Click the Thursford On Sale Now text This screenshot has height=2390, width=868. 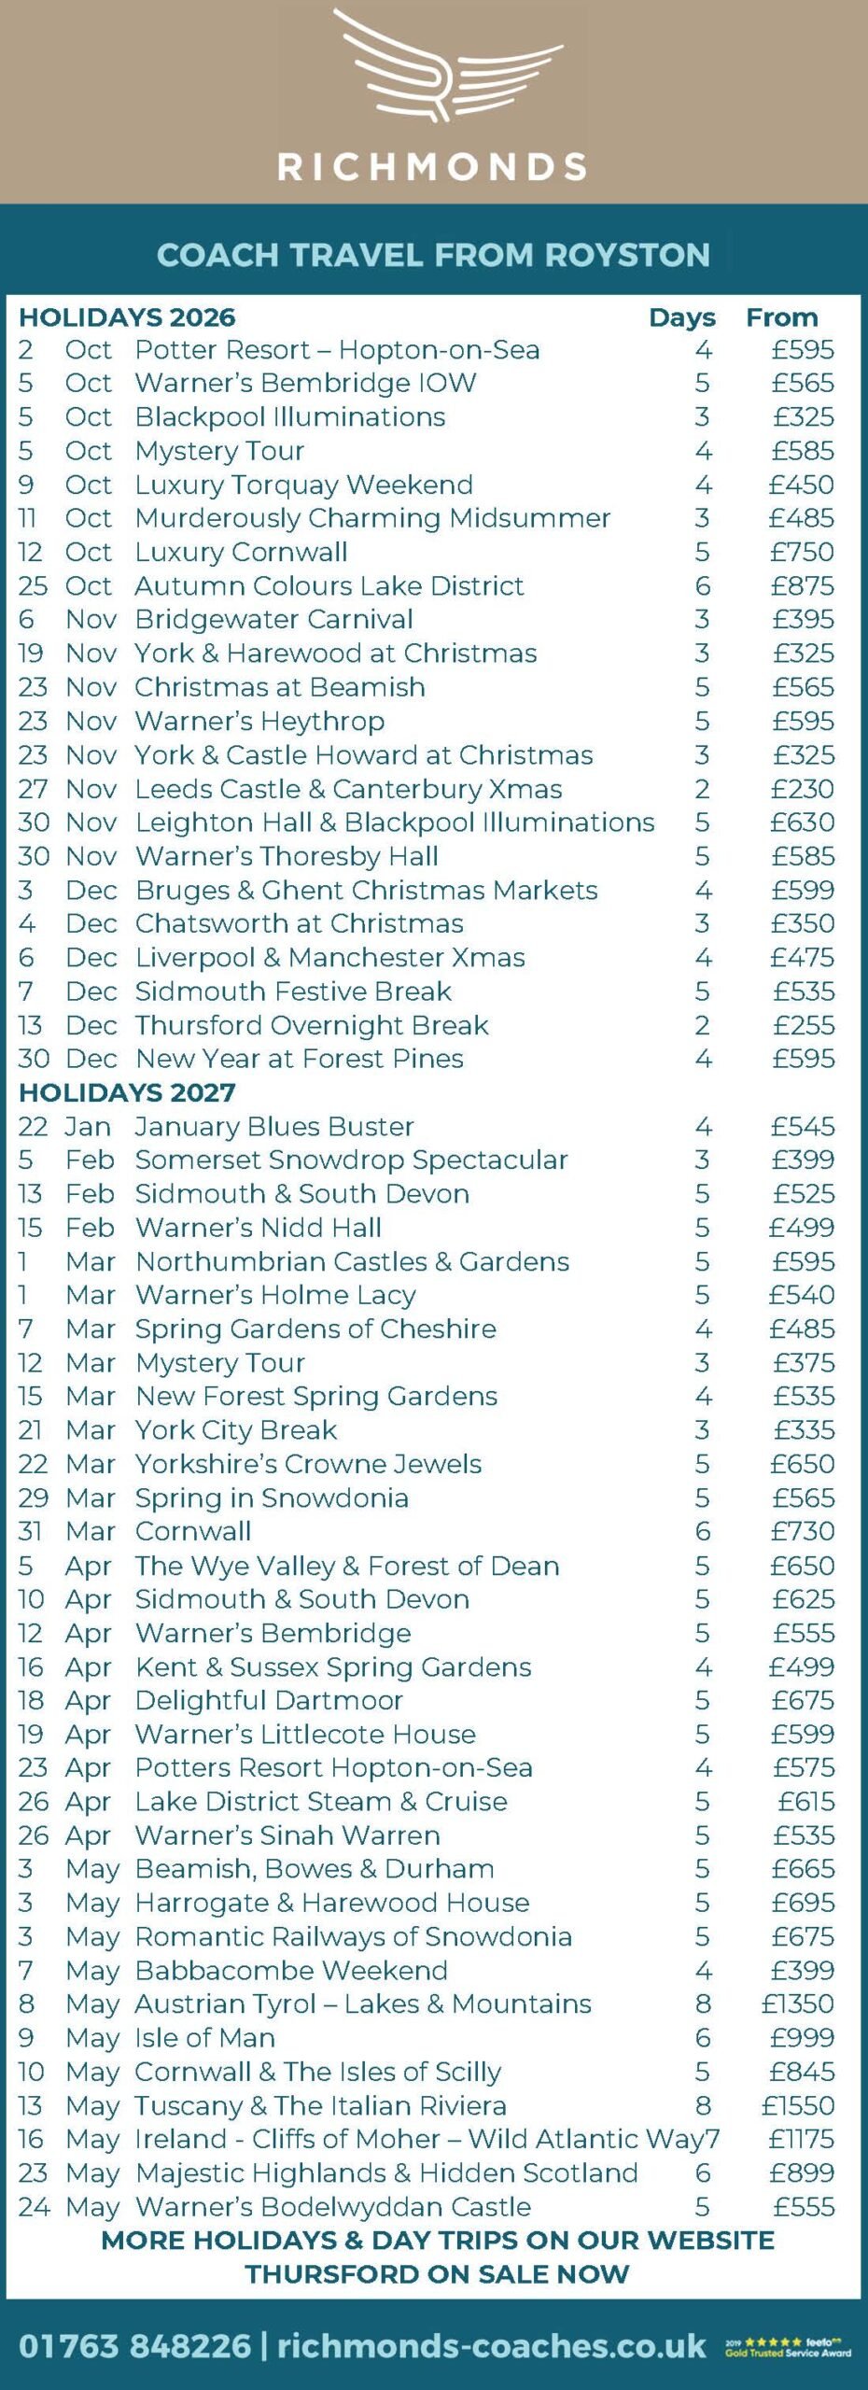tap(437, 2274)
